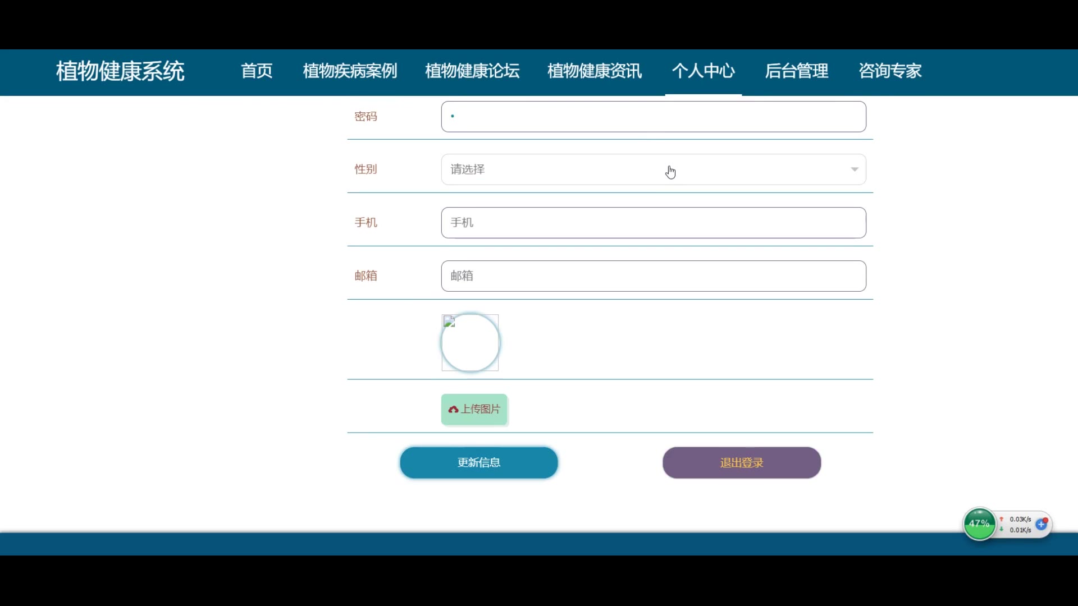Click the blue plus icon on speed widget

1041,525
